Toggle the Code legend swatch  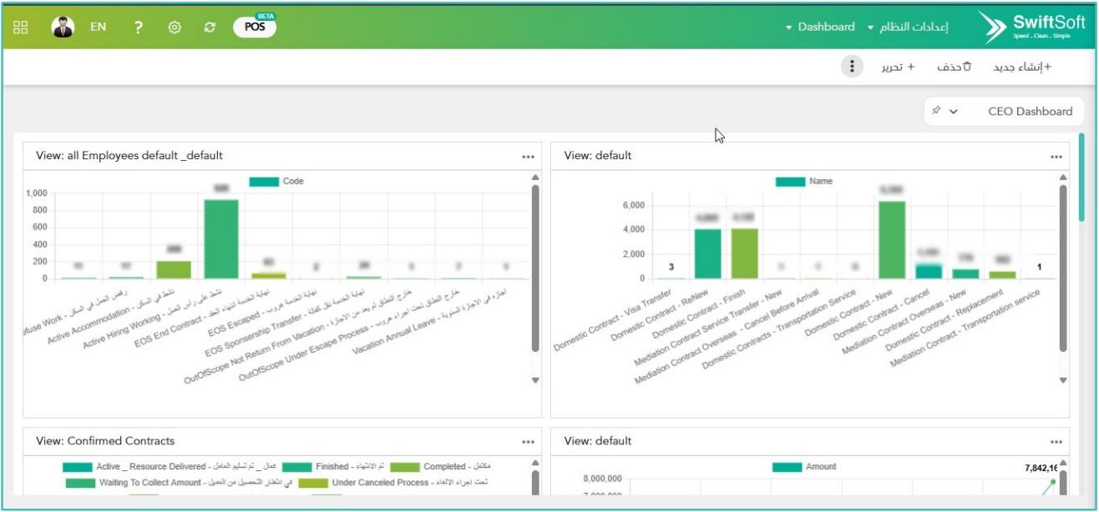click(x=264, y=181)
